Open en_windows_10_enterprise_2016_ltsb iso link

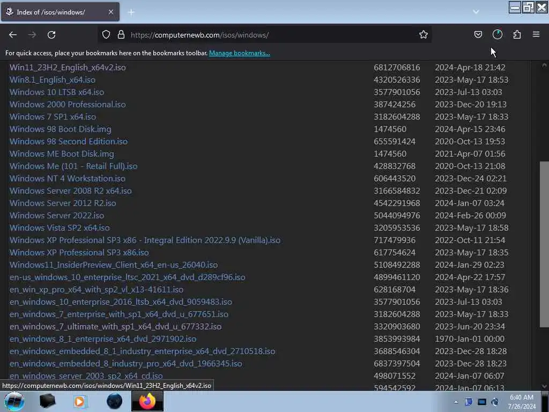pyautogui.click(x=121, y=301)
